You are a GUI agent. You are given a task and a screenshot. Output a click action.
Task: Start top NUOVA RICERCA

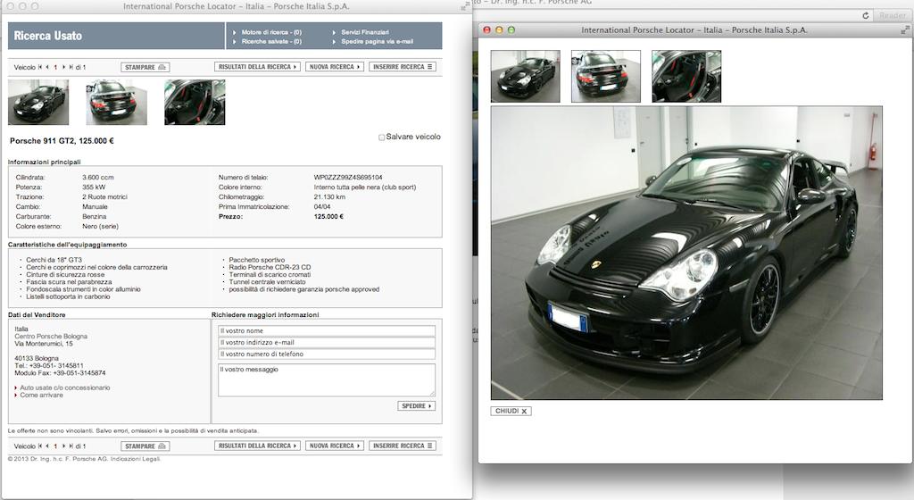point(335,67)
